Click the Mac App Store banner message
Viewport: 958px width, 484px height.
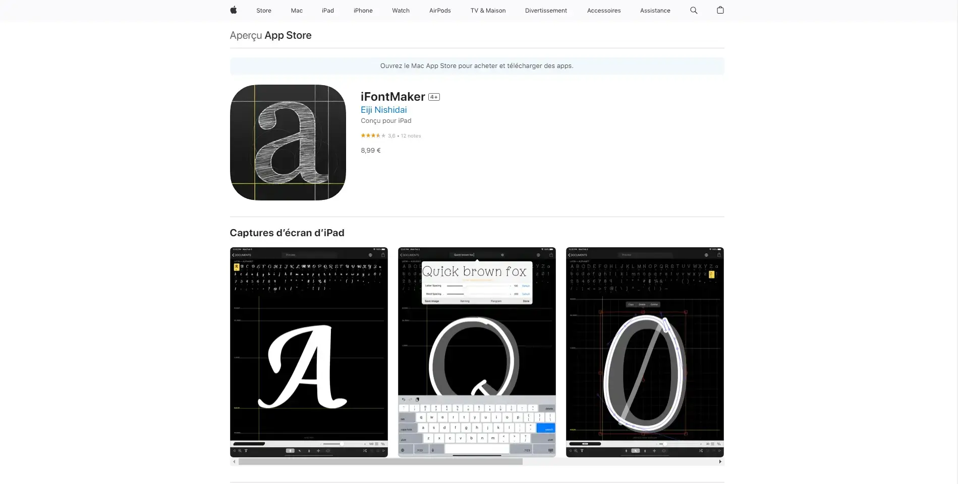click(x=477, y=66)
